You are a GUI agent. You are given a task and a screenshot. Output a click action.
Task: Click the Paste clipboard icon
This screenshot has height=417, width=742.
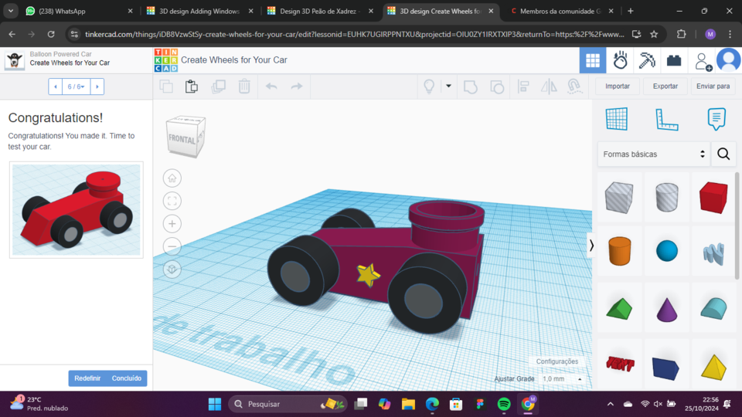tap(192, 86)
